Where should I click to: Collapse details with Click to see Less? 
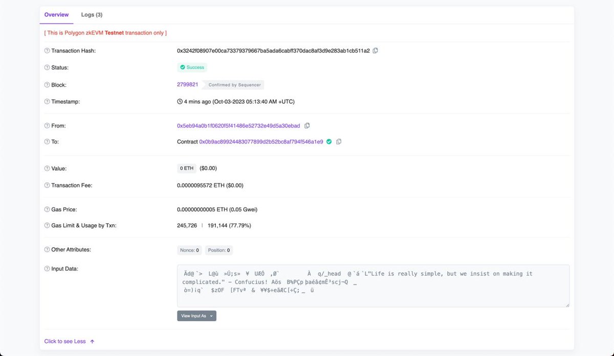[x=65, y=341]
